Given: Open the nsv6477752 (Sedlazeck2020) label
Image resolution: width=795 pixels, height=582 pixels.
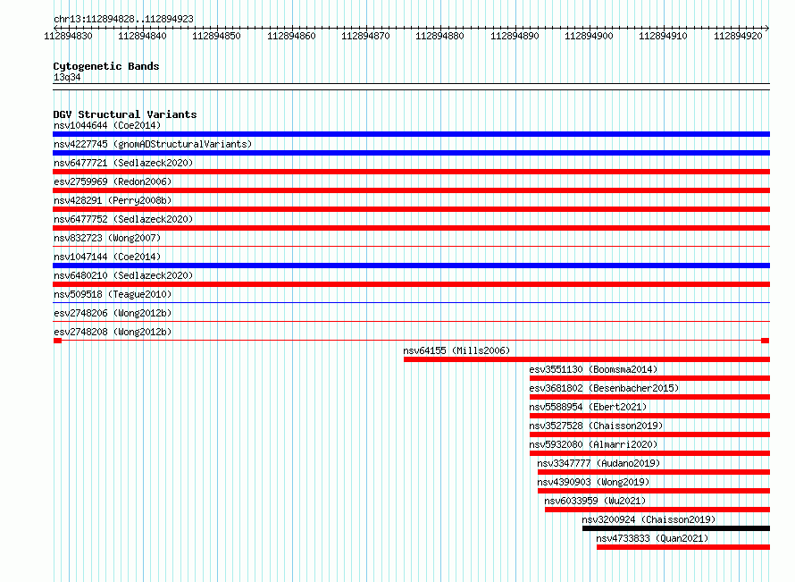Looking at the screenshot, I should (123, 219).
